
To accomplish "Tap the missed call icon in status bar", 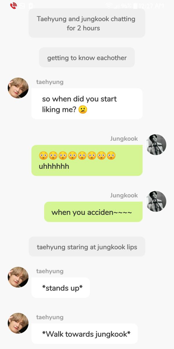I will click(13, 5).
